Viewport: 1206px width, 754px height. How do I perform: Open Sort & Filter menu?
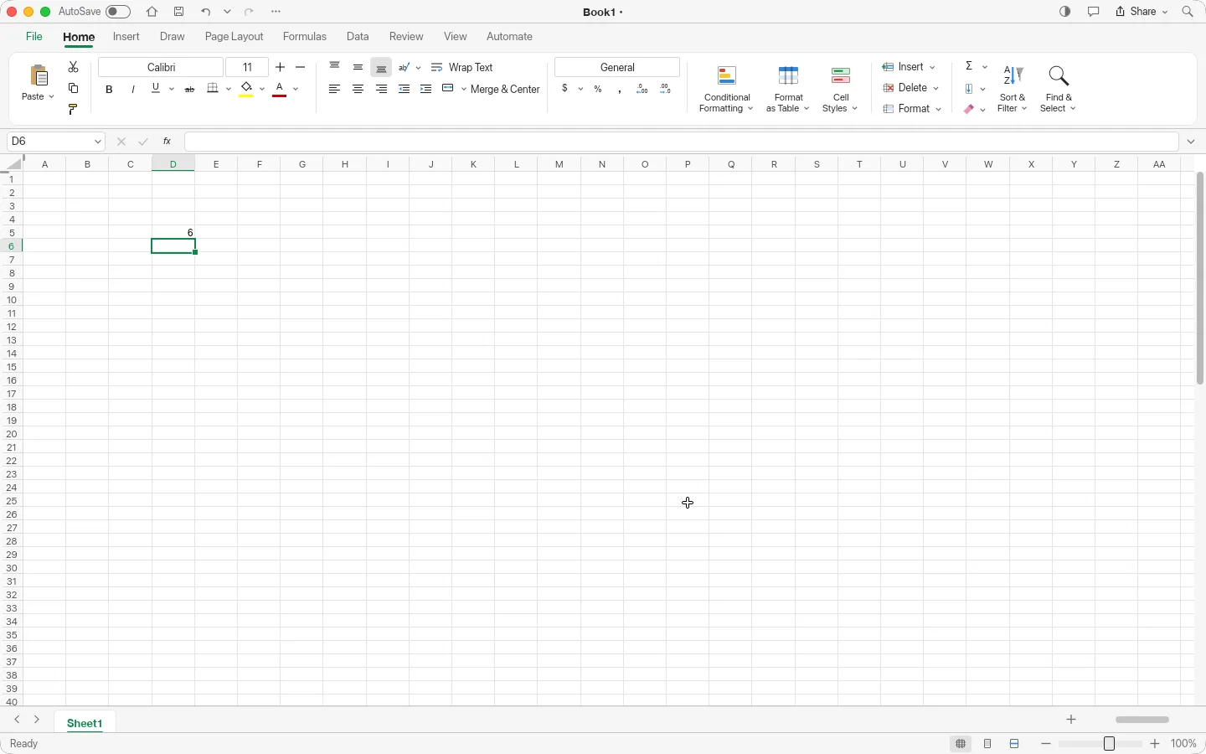tap(1013, 90)
